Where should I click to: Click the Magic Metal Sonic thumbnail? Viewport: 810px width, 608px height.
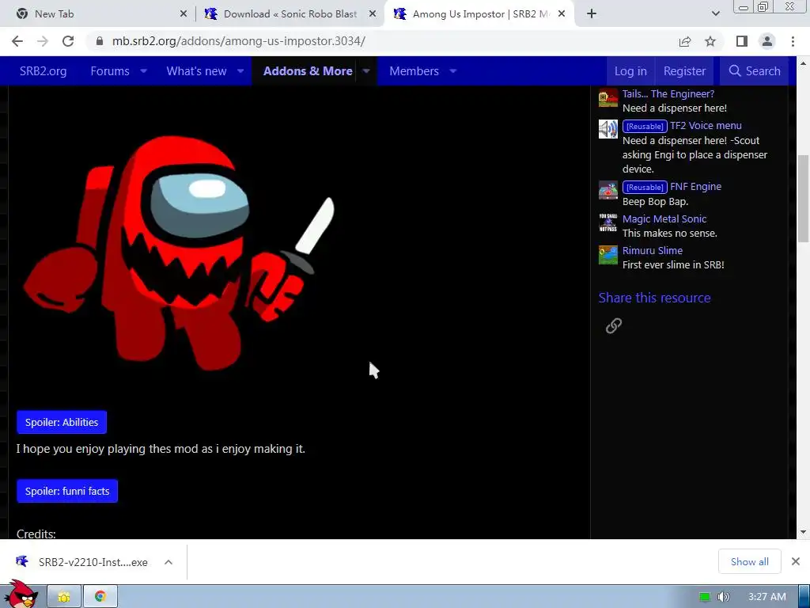(608, 222)
